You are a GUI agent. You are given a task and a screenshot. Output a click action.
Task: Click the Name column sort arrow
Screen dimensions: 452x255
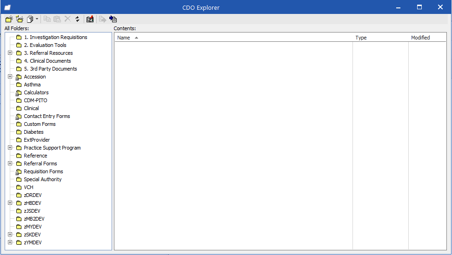136,38
